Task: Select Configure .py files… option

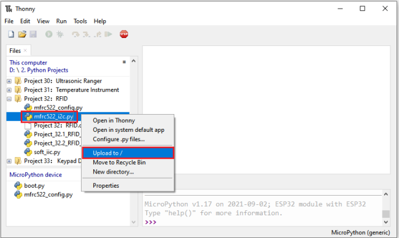Action: click(x=128, y=139)
